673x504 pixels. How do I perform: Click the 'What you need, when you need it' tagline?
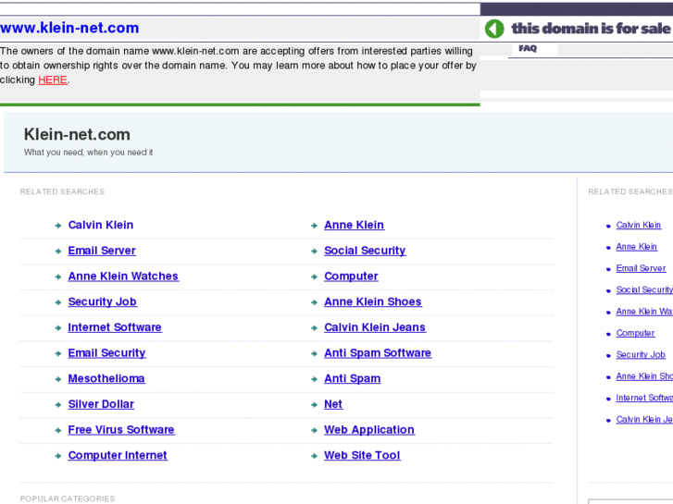(x=89, y=153)
